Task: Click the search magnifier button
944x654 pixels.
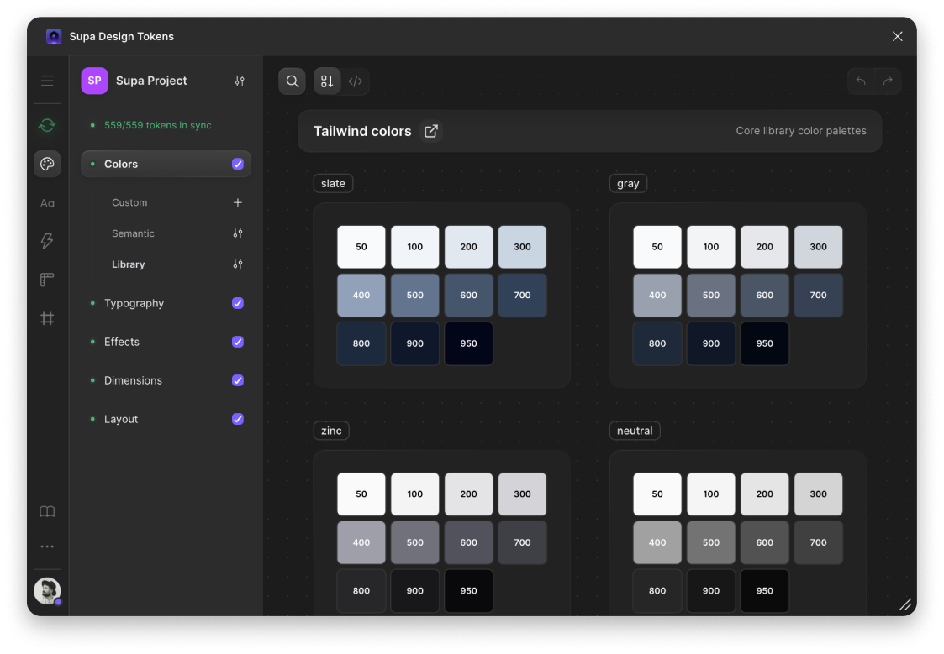Action: coord(293,81)
